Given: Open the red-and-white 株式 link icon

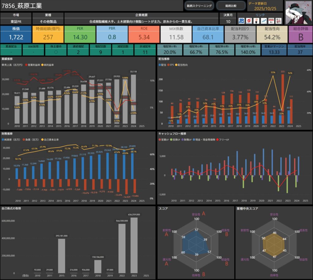Looking at the screenshot, I should coord(271,21).
